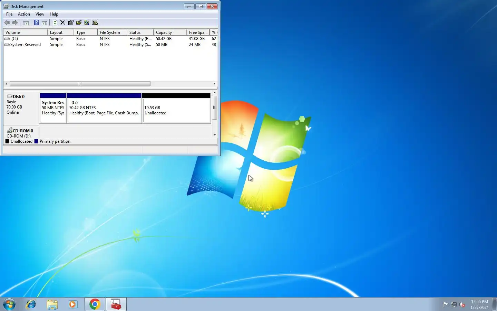Click the Action Center flag tray icon

(446, 304)
